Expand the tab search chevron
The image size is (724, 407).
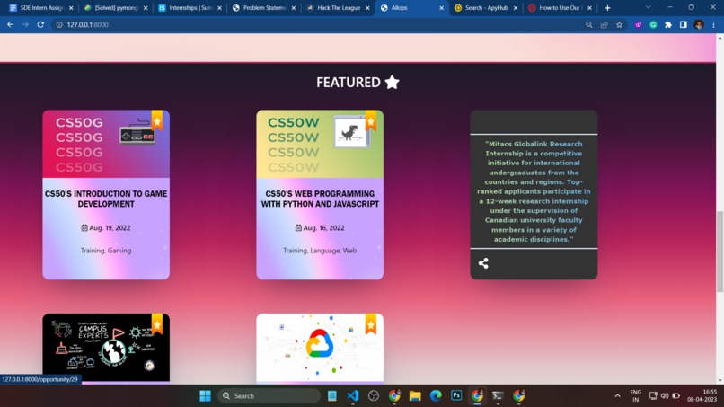[x=649, y=7]
